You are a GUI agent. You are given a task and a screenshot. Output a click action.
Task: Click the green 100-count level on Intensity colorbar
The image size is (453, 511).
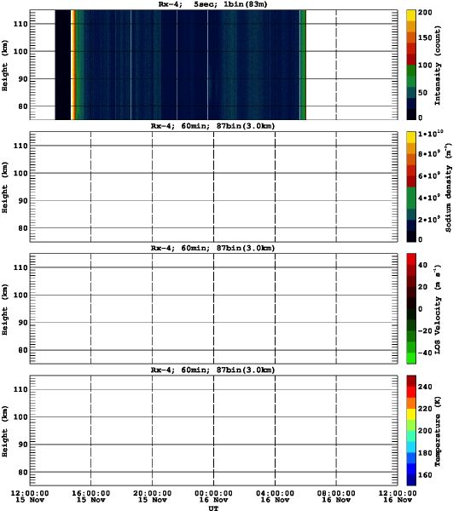pyautogui.click(x=411, y=70)
